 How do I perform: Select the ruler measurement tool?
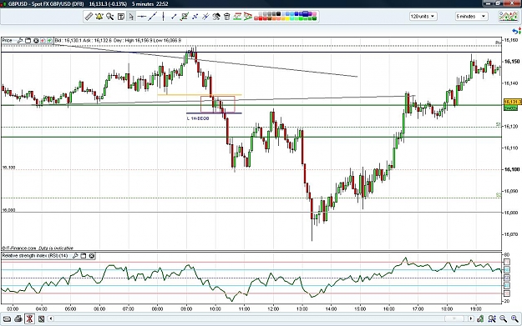click(x=89, y=17)
